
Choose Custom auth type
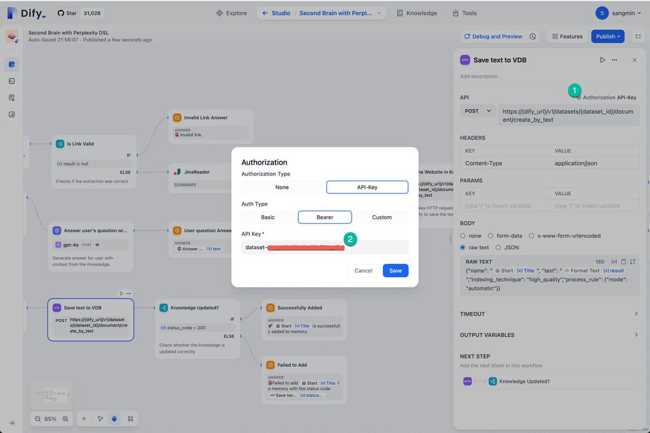point(381,217)
